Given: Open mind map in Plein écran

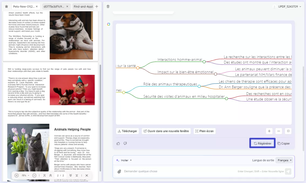Looking at the screenshot, I should tap(204, 131).
